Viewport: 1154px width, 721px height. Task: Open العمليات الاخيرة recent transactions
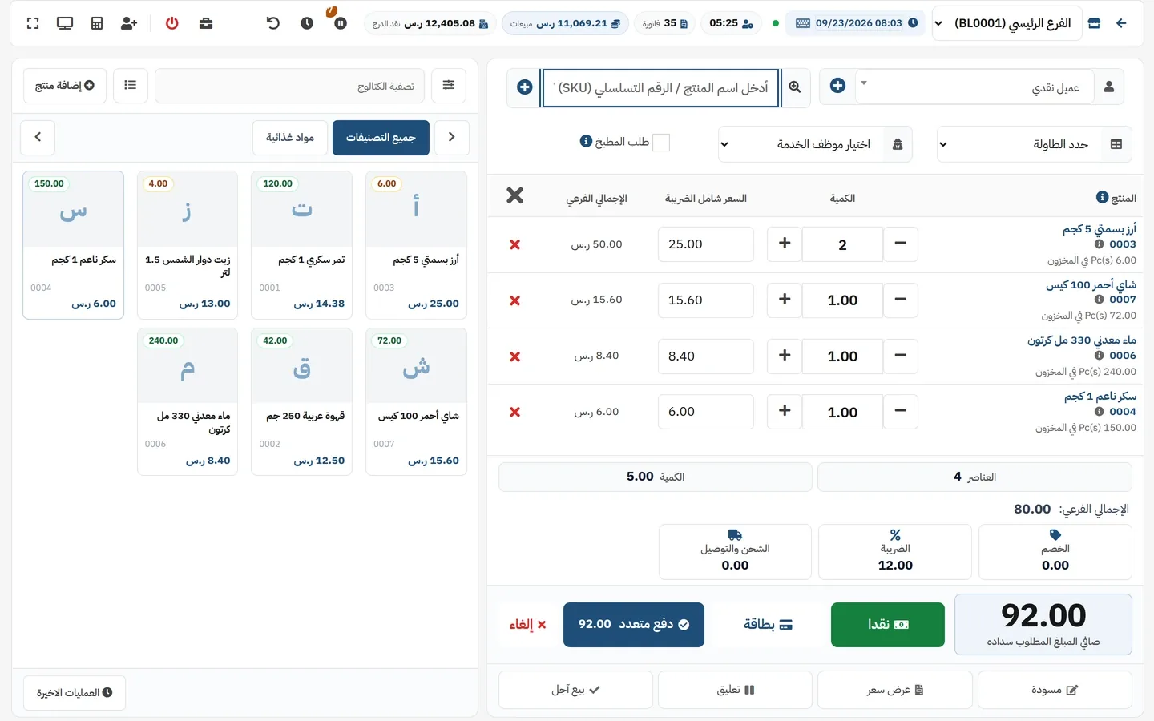click(75, 693)
